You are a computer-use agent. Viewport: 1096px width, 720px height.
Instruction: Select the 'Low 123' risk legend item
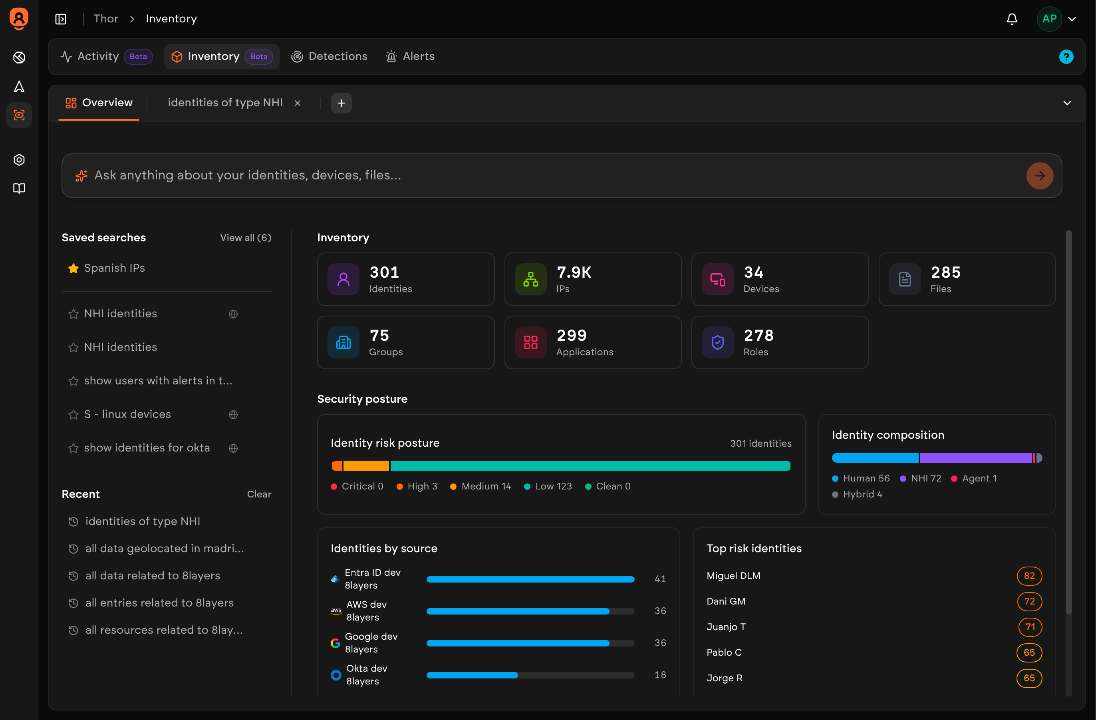[x=548, y=486]
